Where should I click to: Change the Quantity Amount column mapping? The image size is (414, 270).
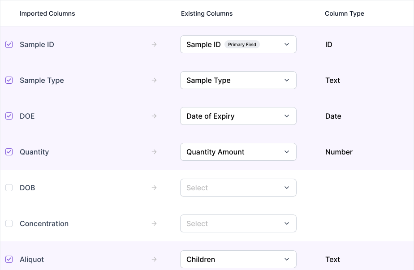[x=238, y=152]
